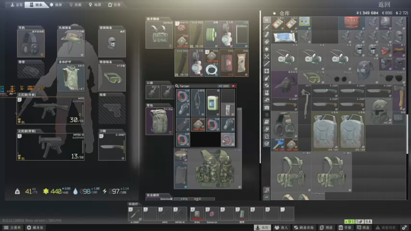Open the 跳蚤市场 flea market

(304, 227)
